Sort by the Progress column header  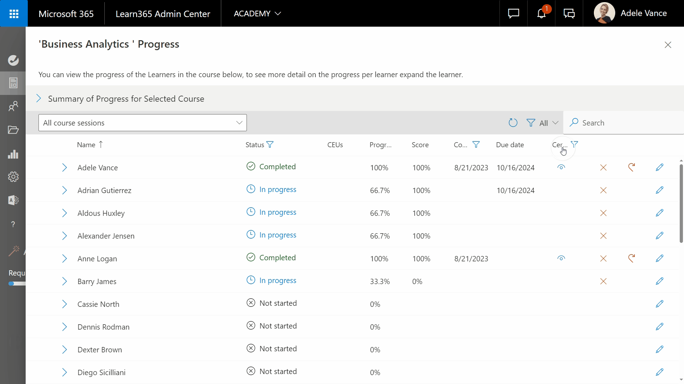coord(380,145)
